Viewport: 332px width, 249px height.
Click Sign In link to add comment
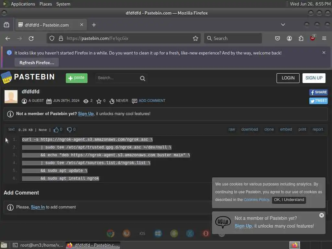pyautogui.click(x=38, y=207)
